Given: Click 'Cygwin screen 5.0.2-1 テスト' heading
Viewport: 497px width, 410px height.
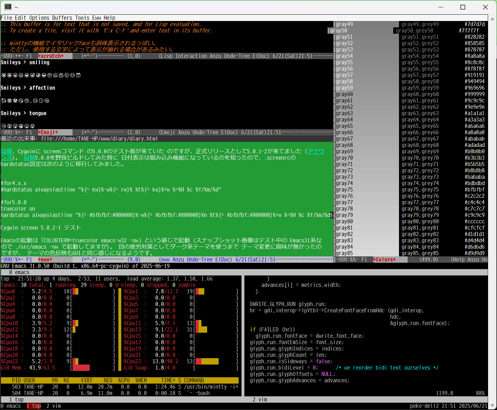Looking at the screenshot, I should 41,228.
